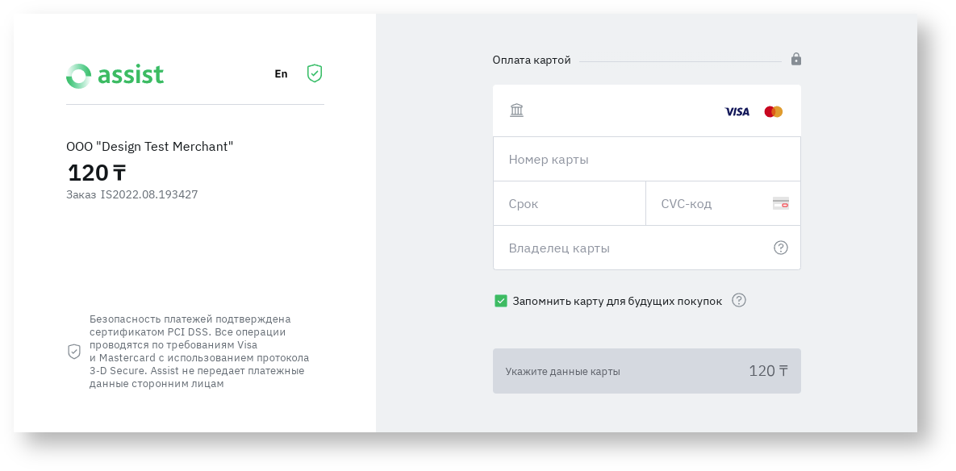956x471 pixels.
Task: Click the Оплата картой section heading
Action: (x=532, y=60)
